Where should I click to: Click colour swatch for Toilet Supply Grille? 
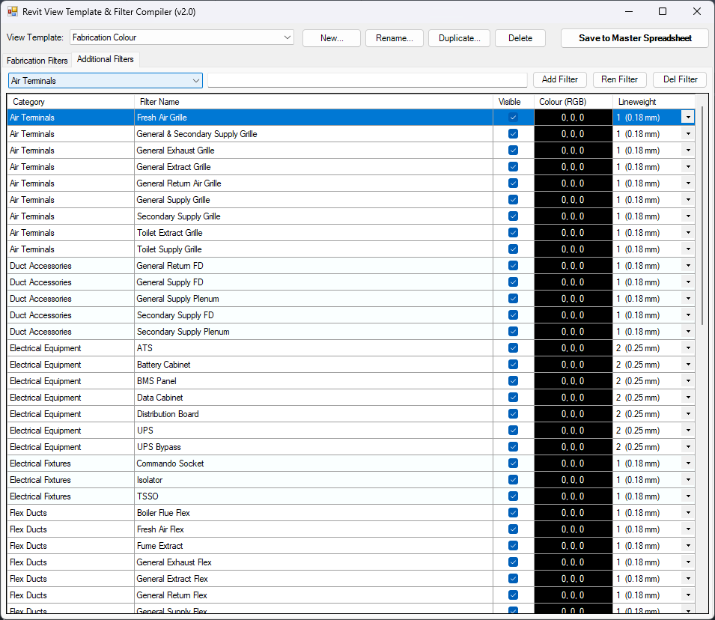click(x=573, y=249)
